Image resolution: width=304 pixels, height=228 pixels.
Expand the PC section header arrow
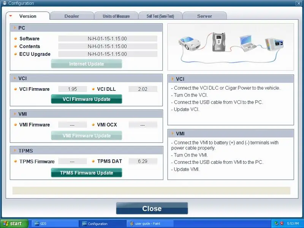pyautogui.click(x=15, y=28)
